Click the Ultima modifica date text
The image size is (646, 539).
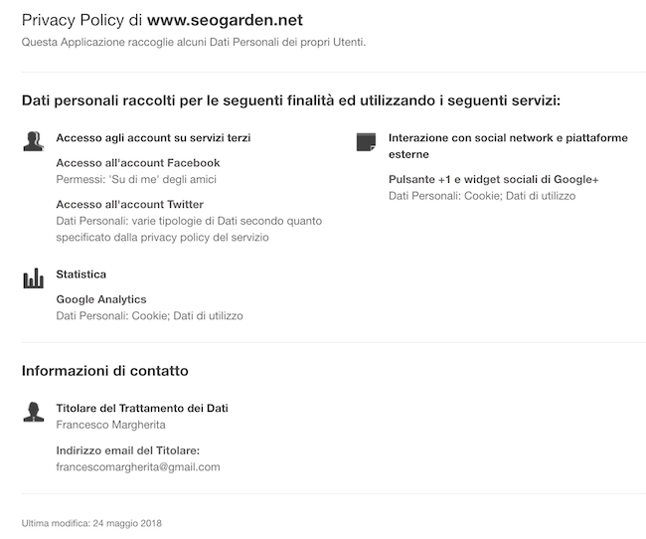pyautogui.click(x=91, y=523)
